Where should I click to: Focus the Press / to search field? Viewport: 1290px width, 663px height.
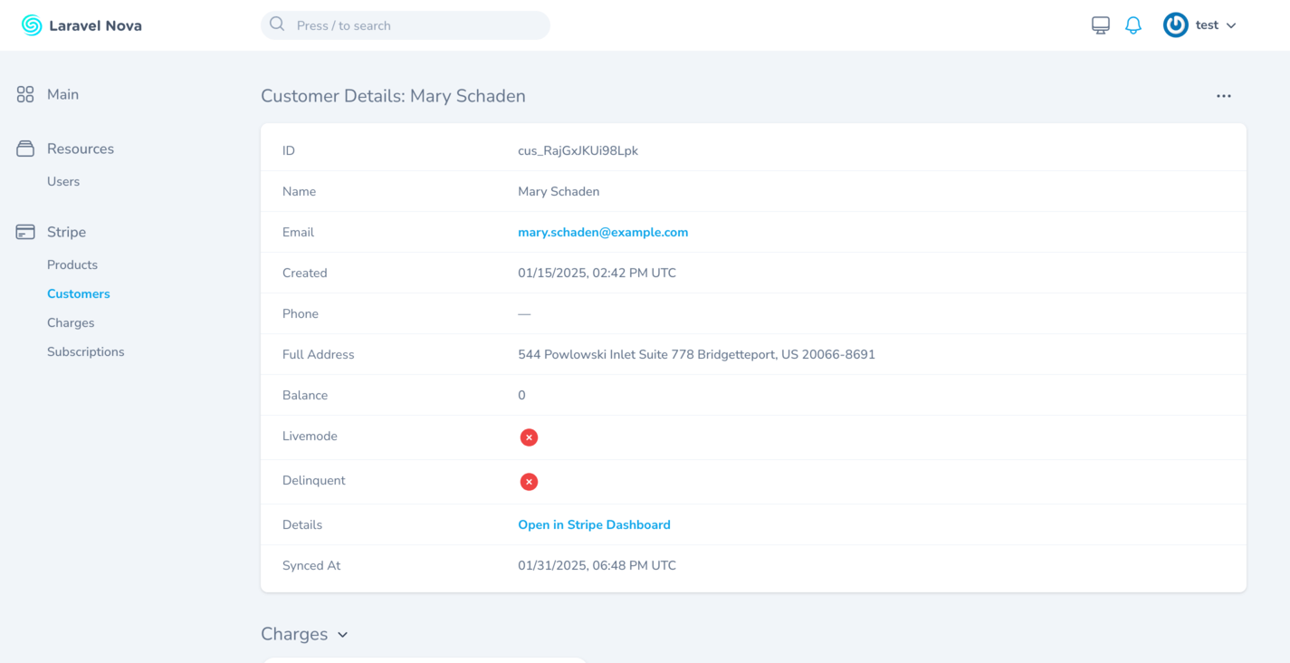[x=416, y=25]
